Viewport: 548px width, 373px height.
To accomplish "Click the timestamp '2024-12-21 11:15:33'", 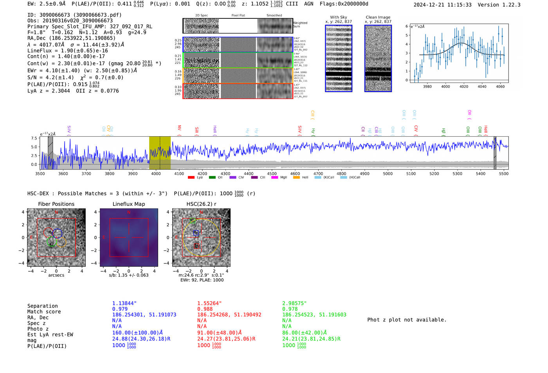I will coord(442,5).
